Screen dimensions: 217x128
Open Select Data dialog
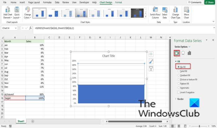pyautogui.click(x=165, y=13)
